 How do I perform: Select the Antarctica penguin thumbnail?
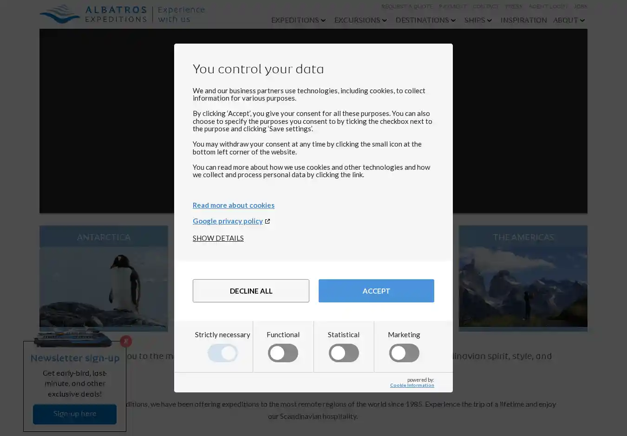tap(104, 288)
